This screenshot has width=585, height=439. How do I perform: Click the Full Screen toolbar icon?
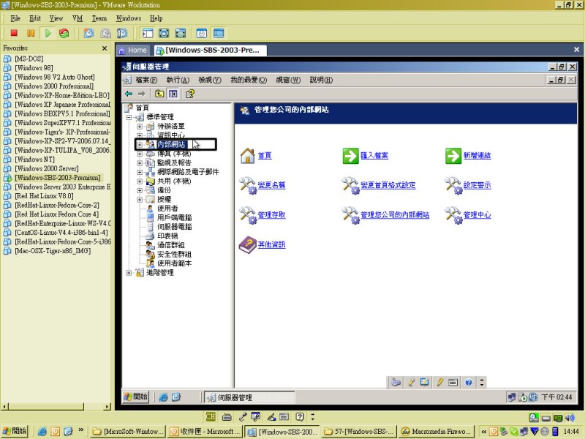click(x=164, y=33)
